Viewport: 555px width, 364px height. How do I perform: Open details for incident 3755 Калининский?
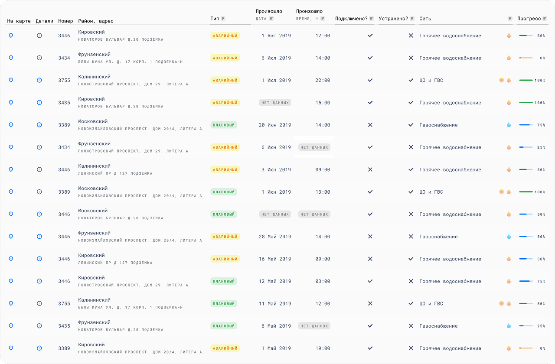click(39, 80)
